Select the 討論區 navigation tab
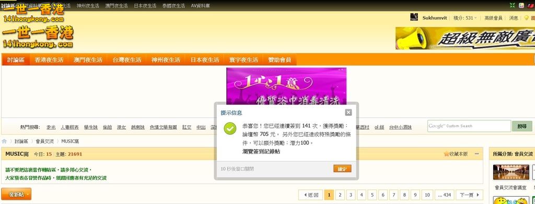The height and width of the screenshot is (204, 535). pos(16,60)
